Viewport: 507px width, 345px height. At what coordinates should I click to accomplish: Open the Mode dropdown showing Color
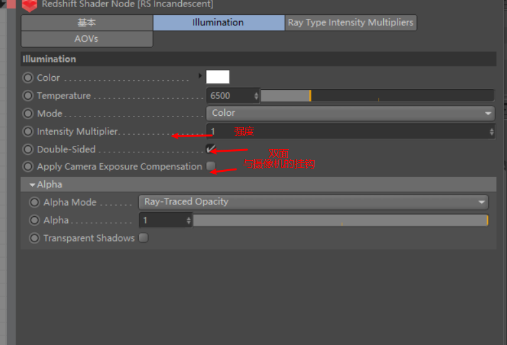pyautogui.click(x=351, y=113)
